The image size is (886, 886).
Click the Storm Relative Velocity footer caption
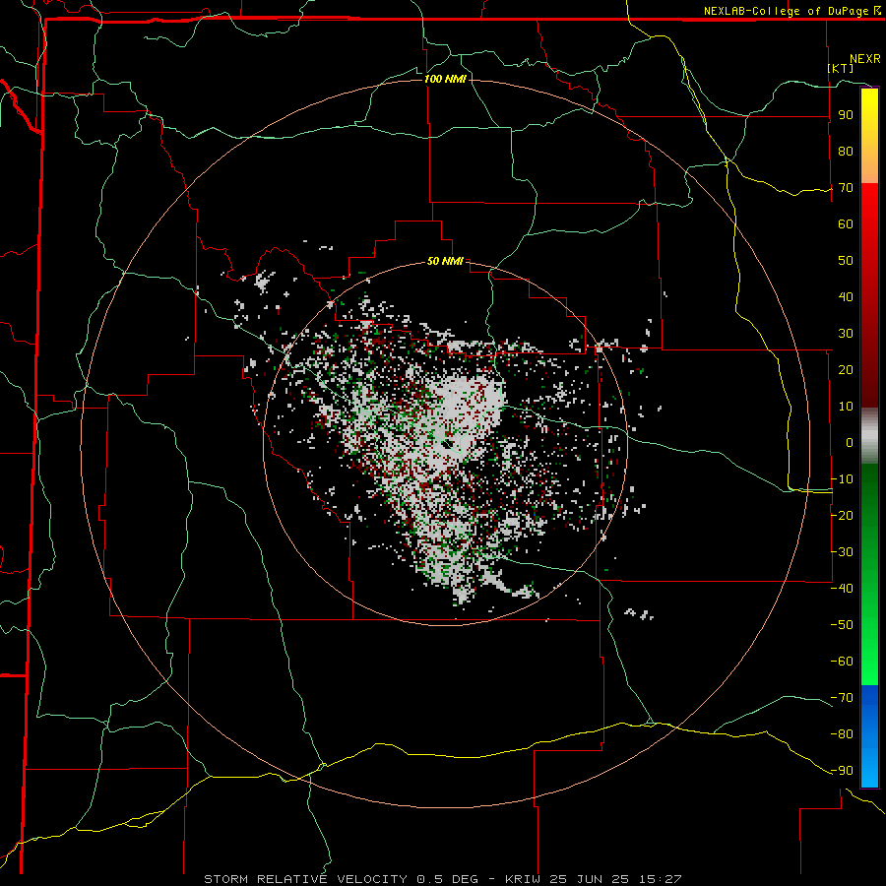[x=443, y=879]
